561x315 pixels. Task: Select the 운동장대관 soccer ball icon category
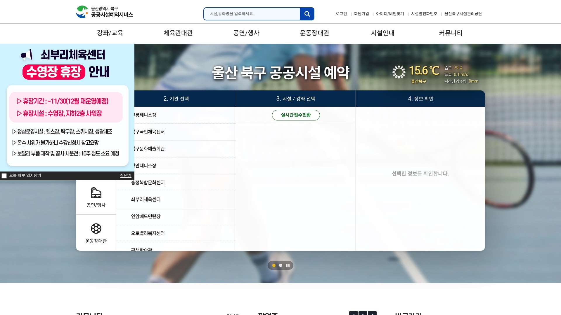pos(96,233)
